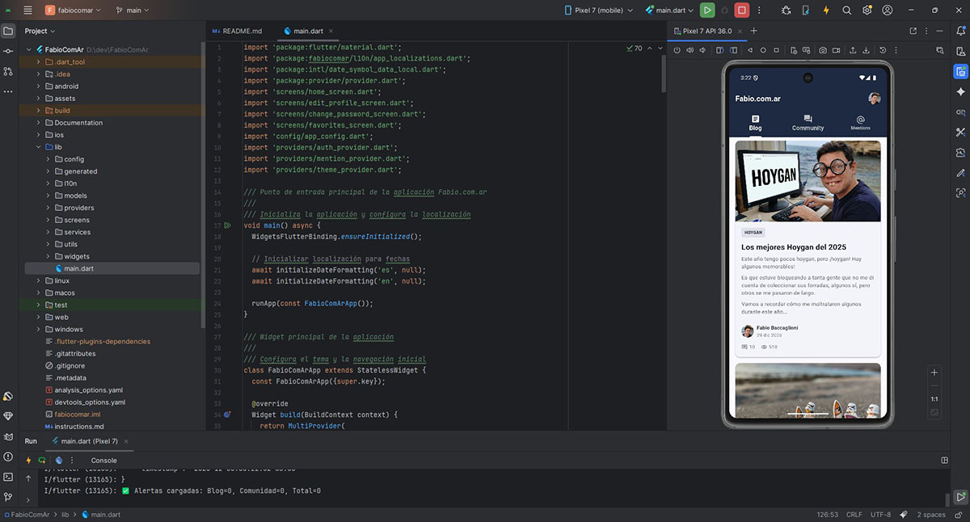970x522 pixels.
Task: Toggle the Project tool window folder icon
Action: coord(8,31)
